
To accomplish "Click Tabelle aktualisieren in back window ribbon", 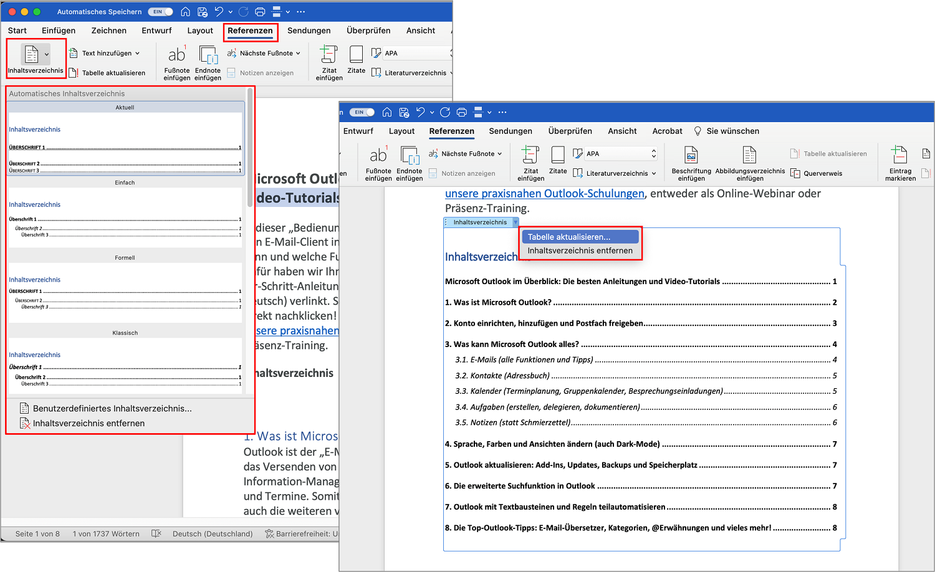I will click(x=107, y=73).
